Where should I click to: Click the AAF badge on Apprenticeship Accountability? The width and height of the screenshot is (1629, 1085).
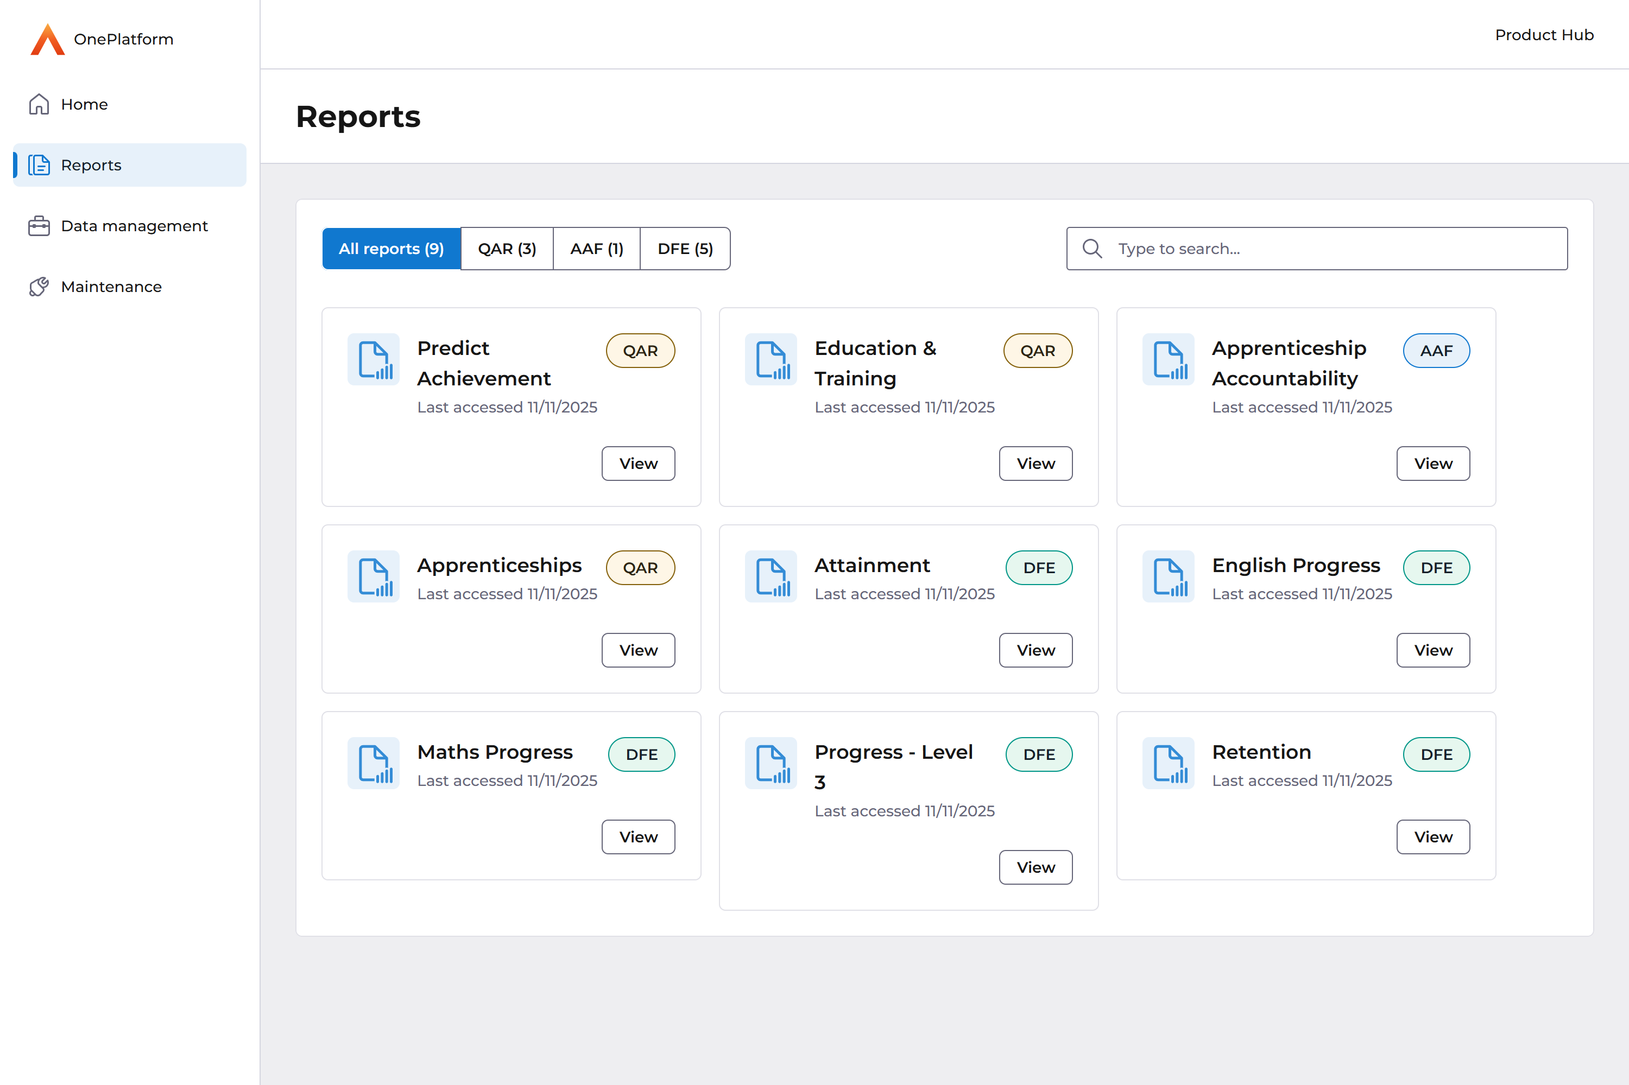click(x=1436, y=351)
